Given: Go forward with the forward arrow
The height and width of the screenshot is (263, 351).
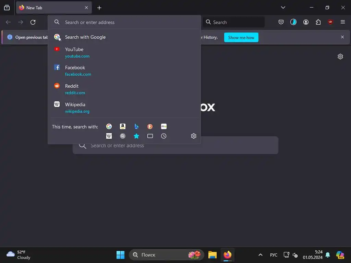Looking at the screenshot, I should [21, 22].
